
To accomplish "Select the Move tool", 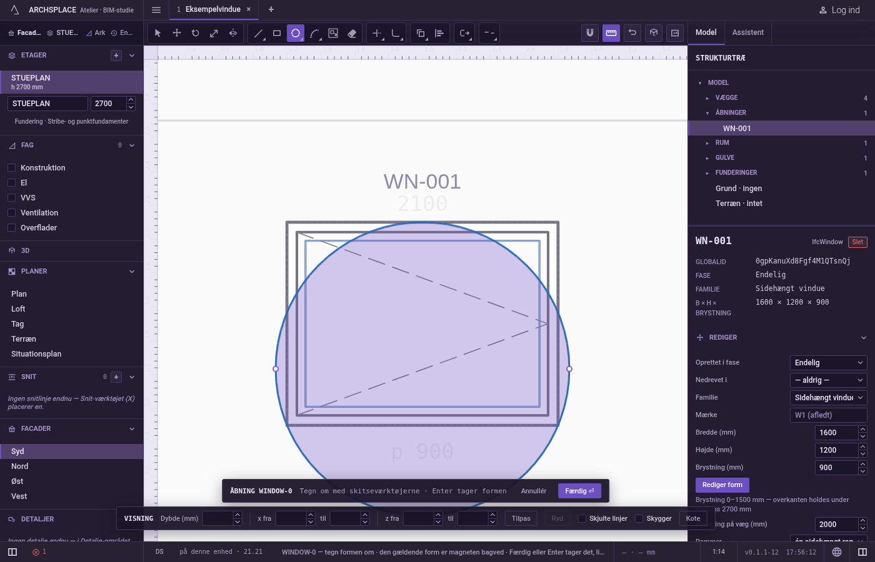I will point(177,33).
